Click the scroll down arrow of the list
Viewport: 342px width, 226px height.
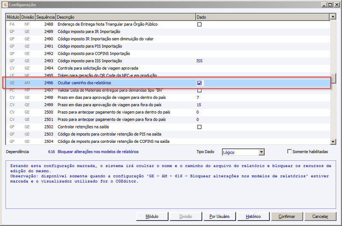(x=333, y=142)
